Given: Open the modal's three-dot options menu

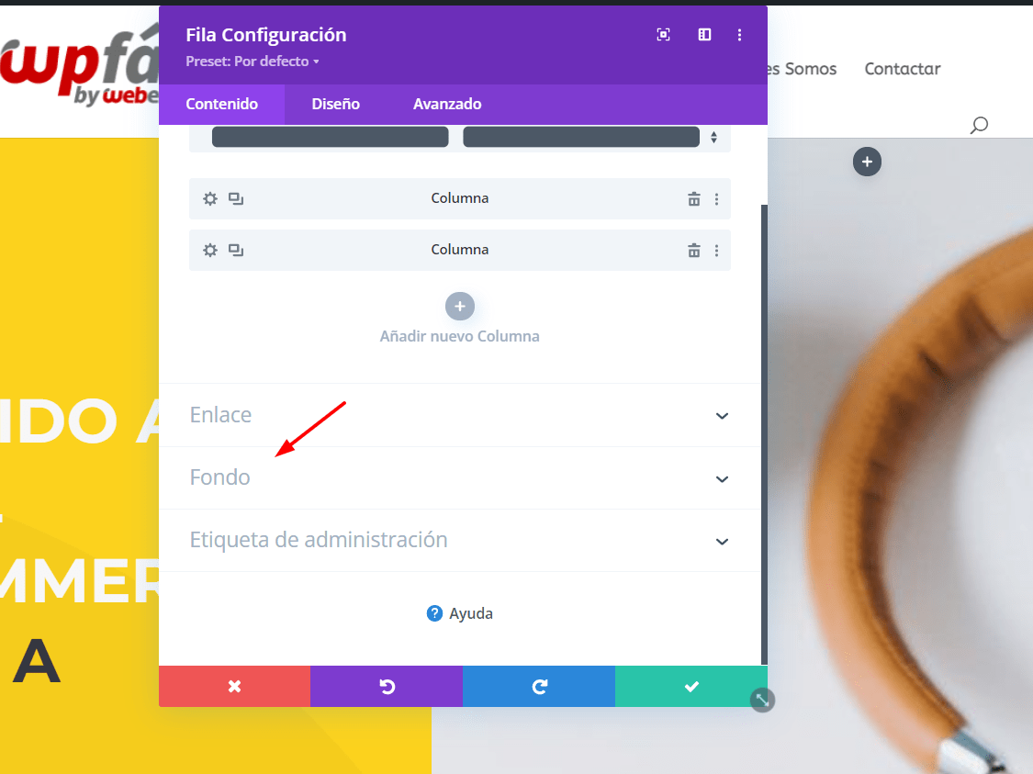Looking at the screenshot, I should click(x=739, y=34).
